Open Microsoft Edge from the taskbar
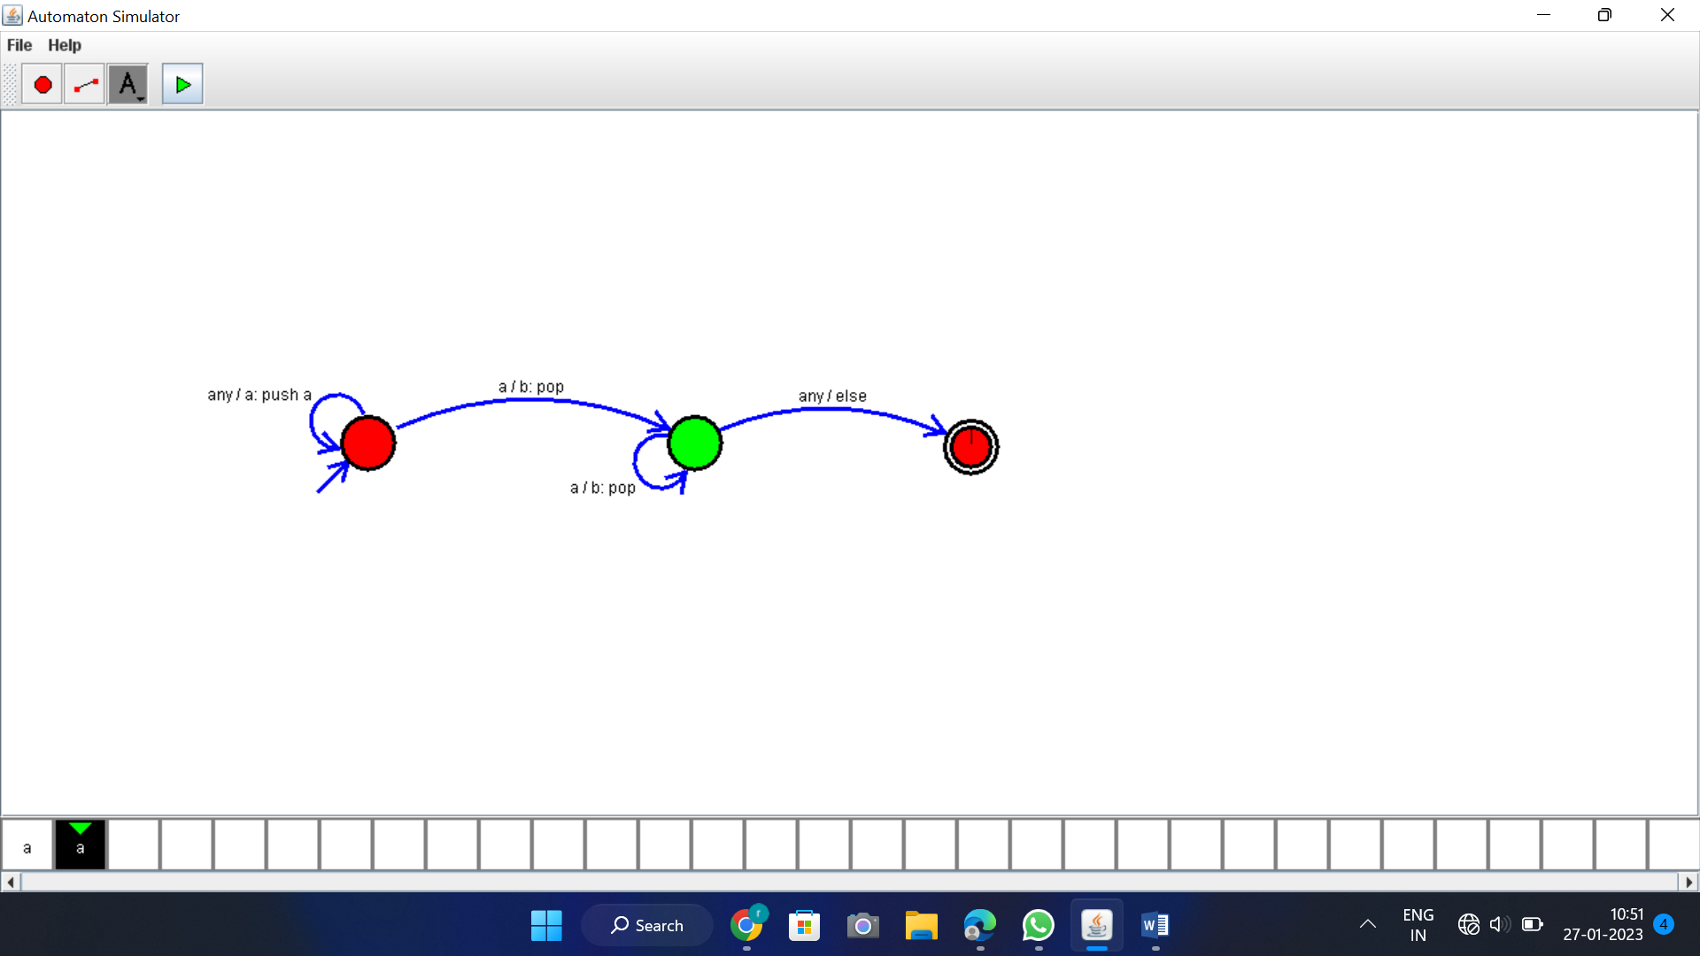This screenshot has width=1700, height=956. [979, 925]
